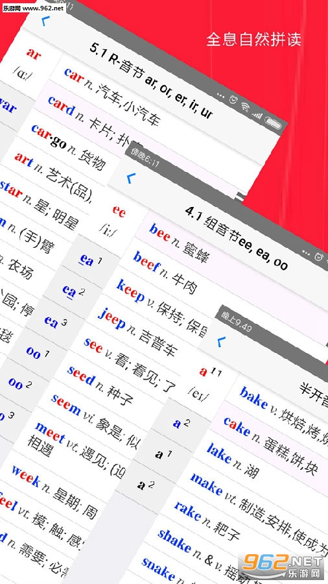Select the 'ar' sound tab
Screen dimensions: 328x584
coord(29,64)
